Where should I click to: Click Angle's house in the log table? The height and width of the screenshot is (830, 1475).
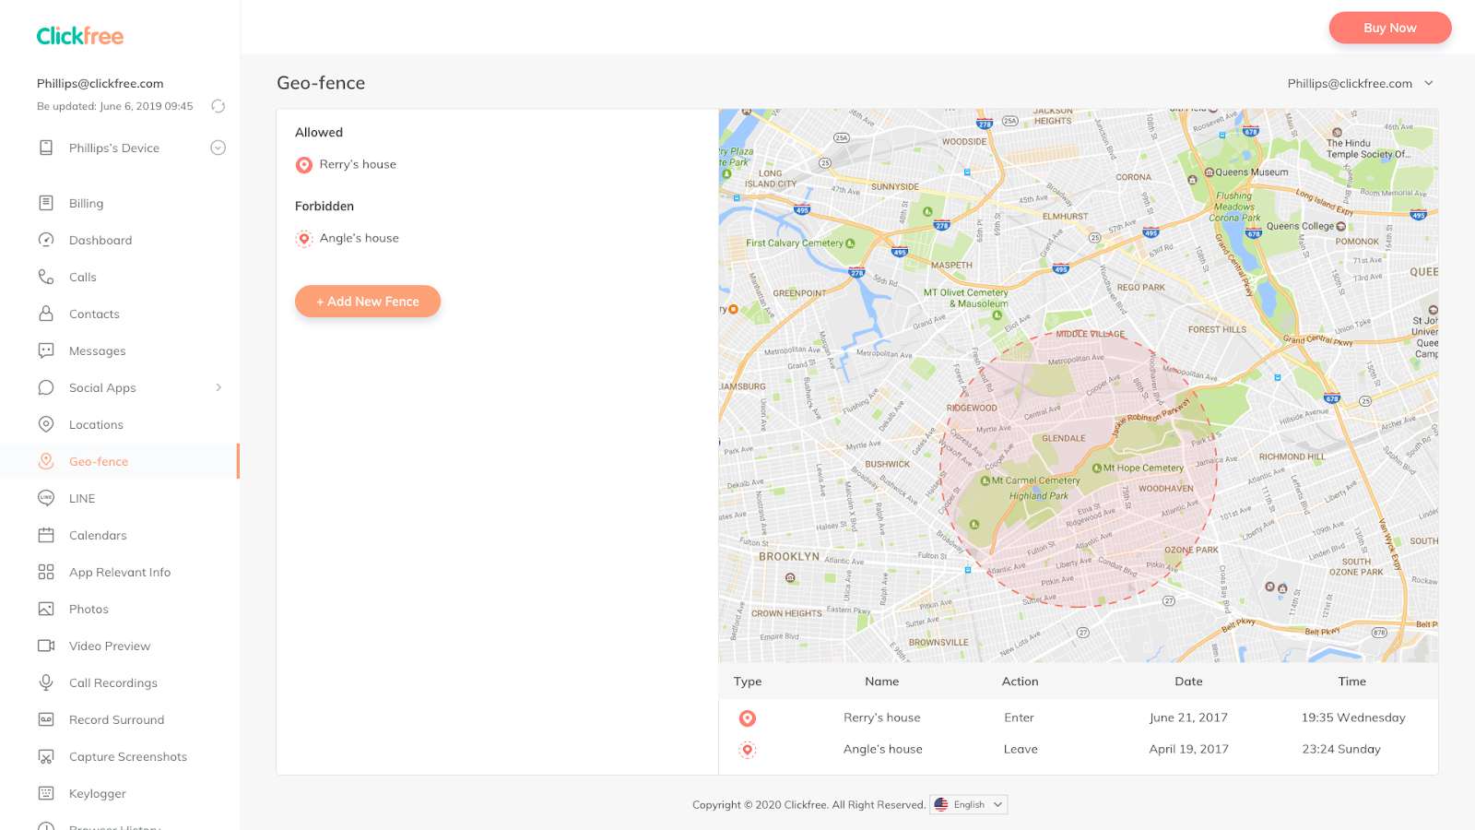883,749
